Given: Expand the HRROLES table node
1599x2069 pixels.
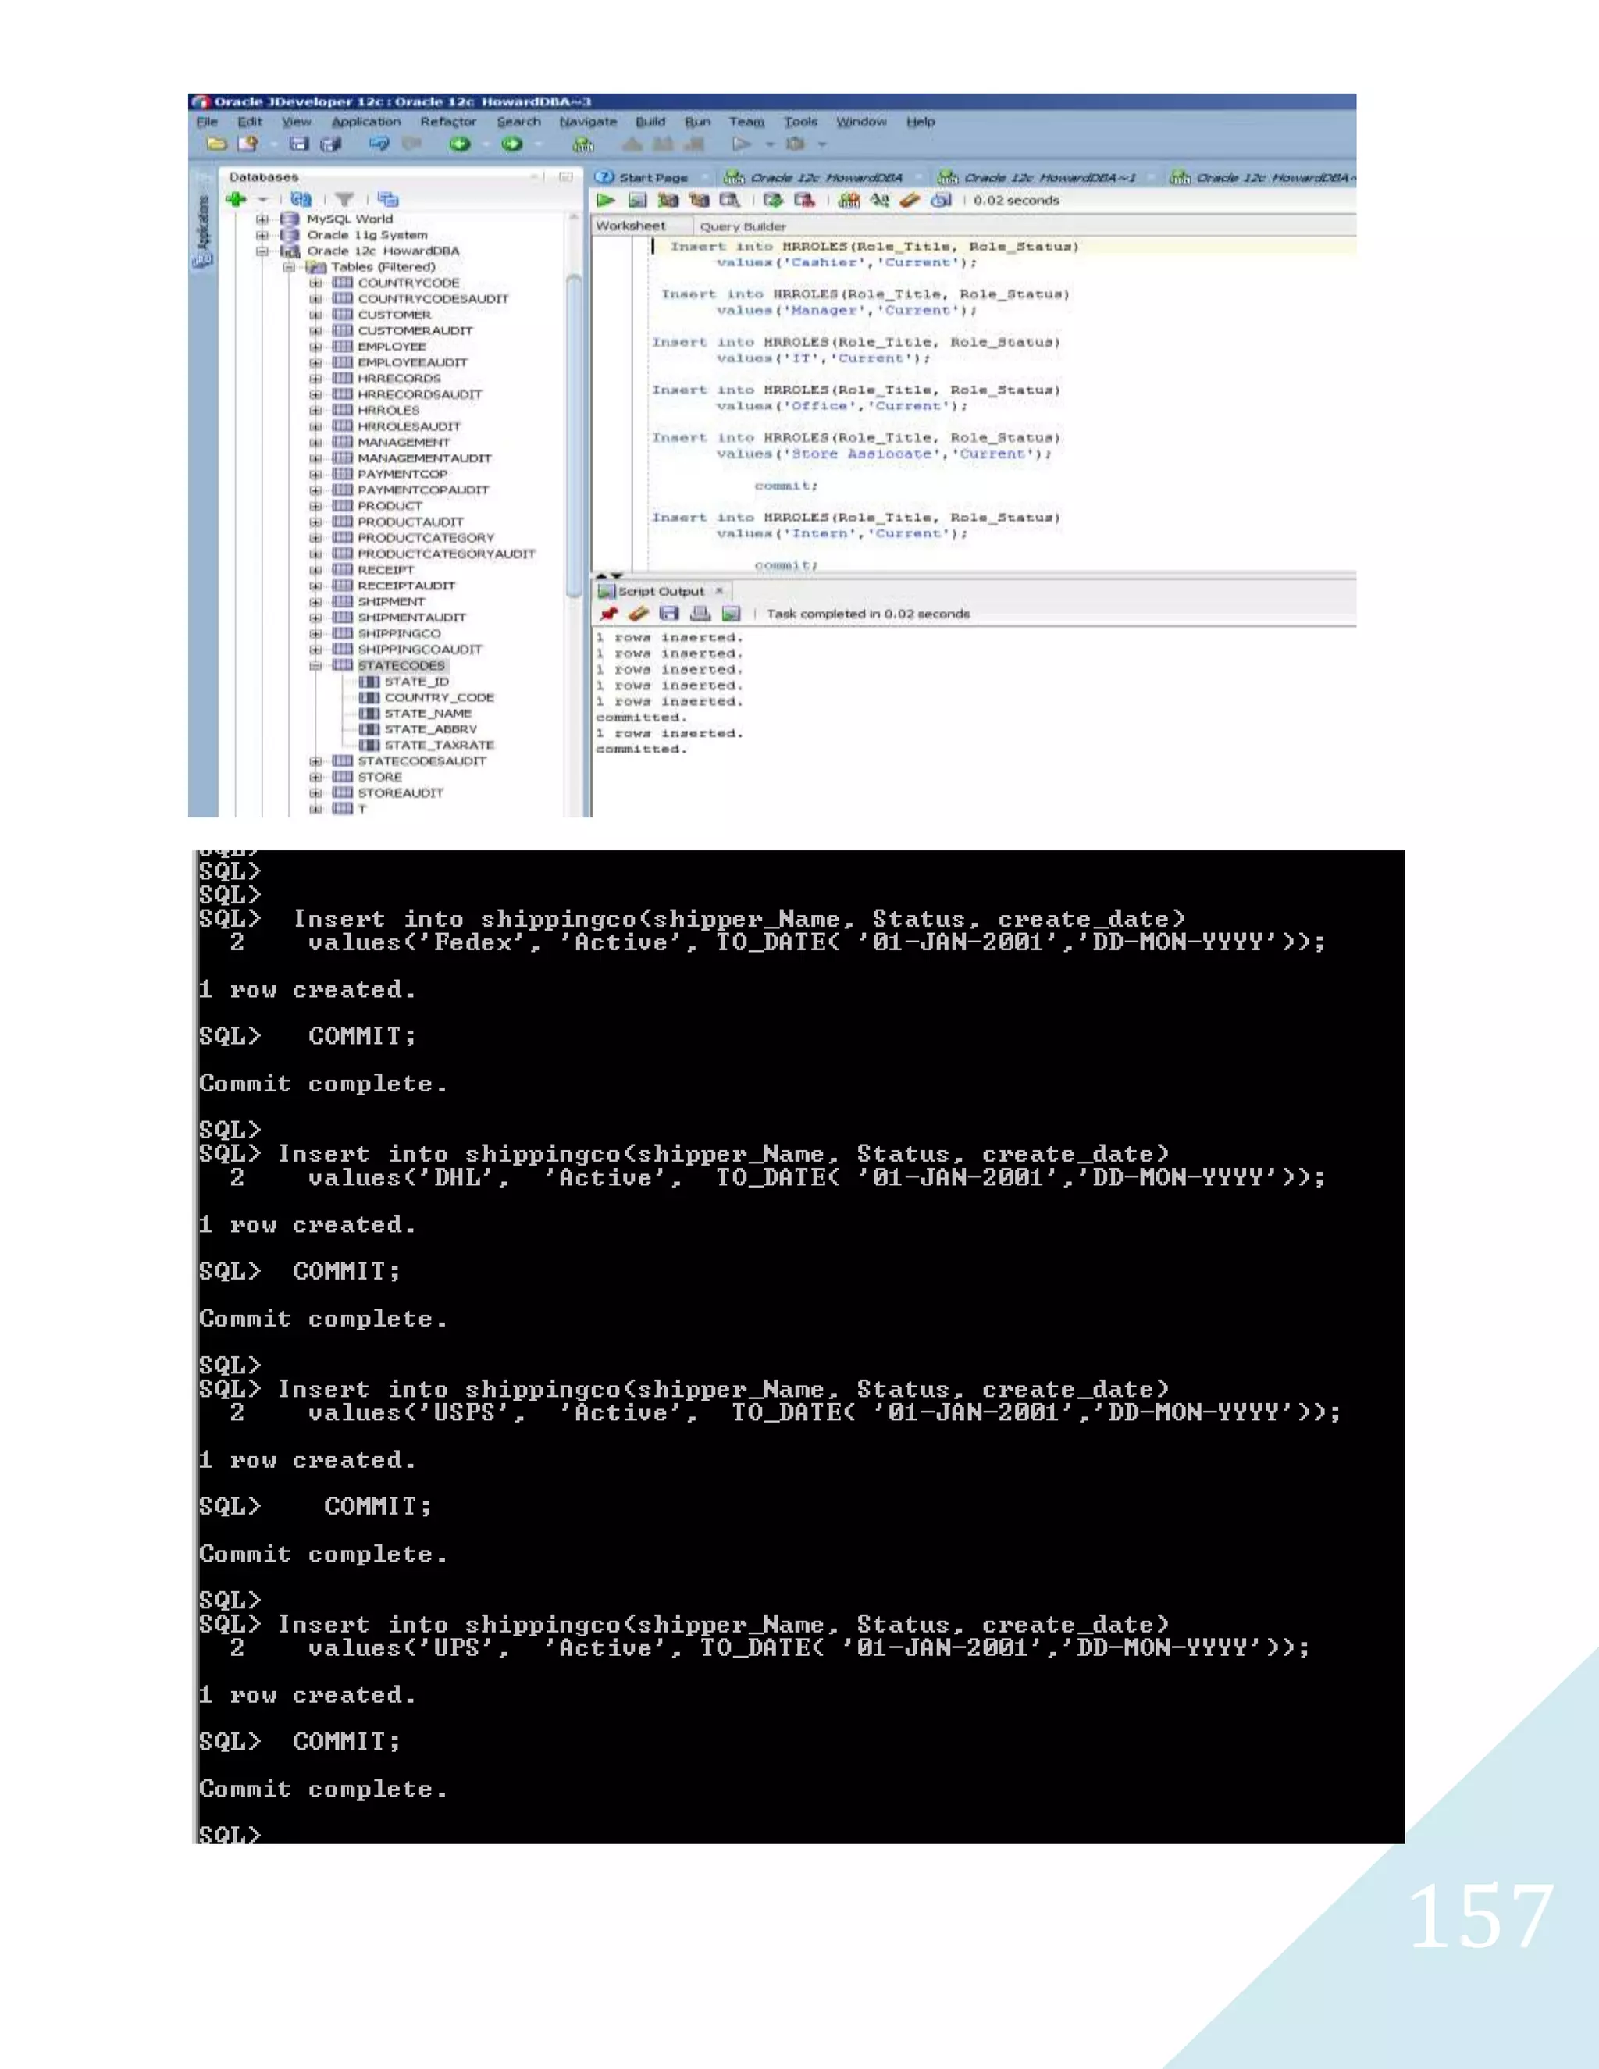Looking at the screenshot, I should [315, 410].
